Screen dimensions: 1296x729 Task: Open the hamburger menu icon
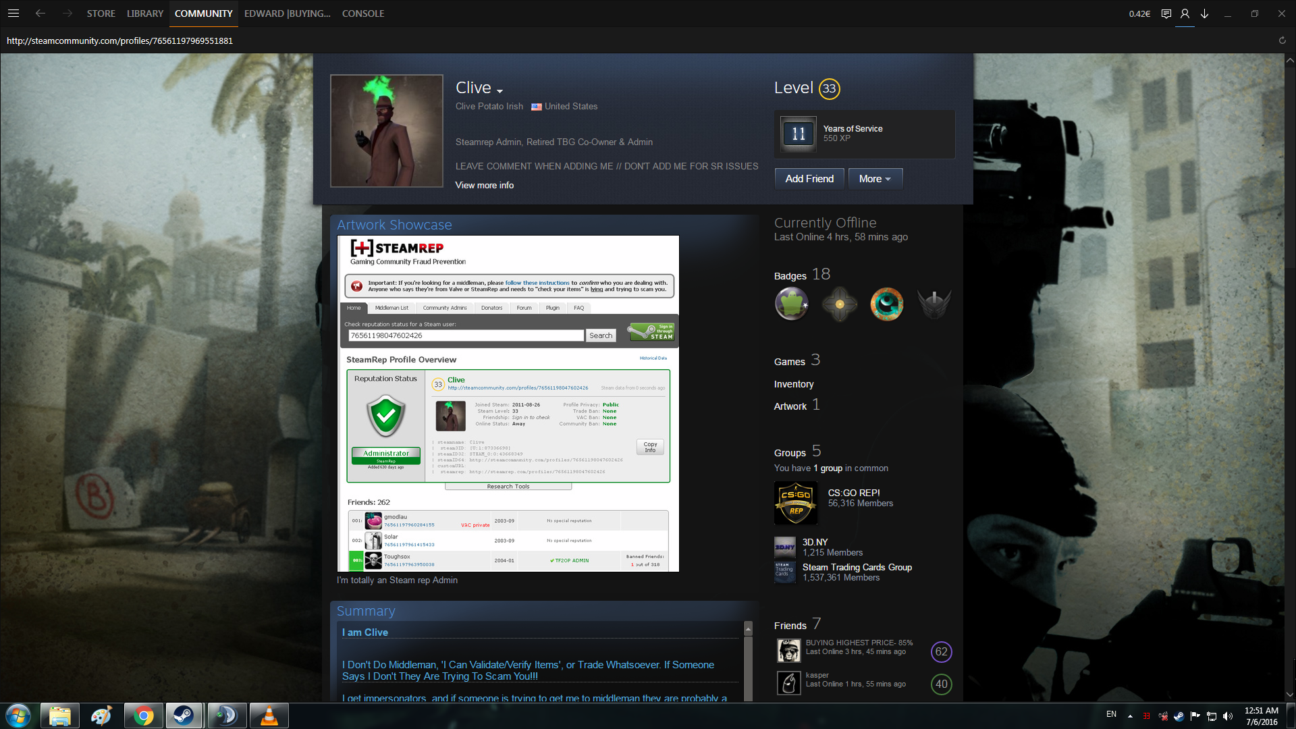point(13,13)
